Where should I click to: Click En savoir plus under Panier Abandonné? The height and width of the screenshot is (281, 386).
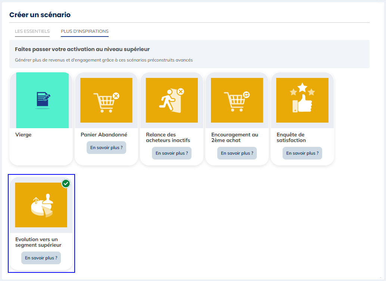pyautogui.click(x=106, y=148)
